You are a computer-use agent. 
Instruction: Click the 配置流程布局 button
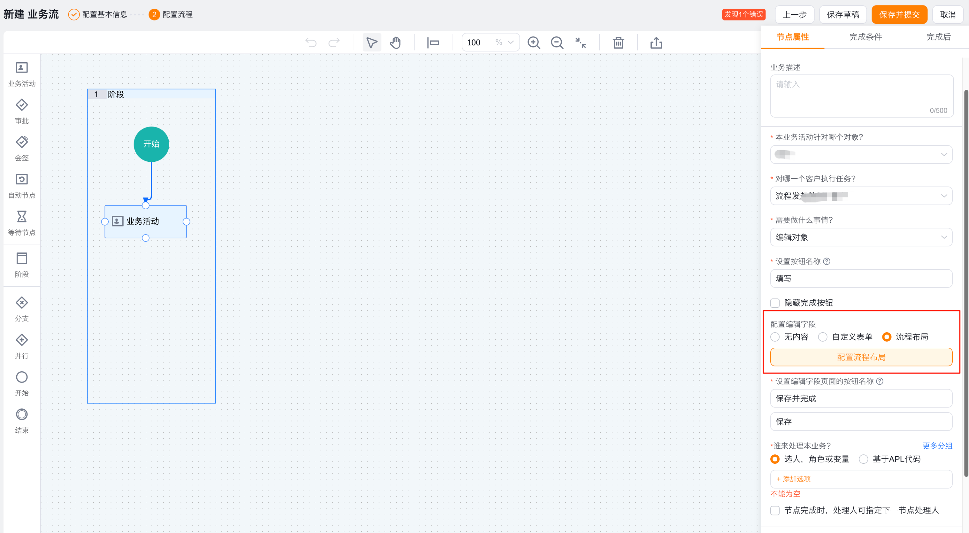click(x=861, y=357)
